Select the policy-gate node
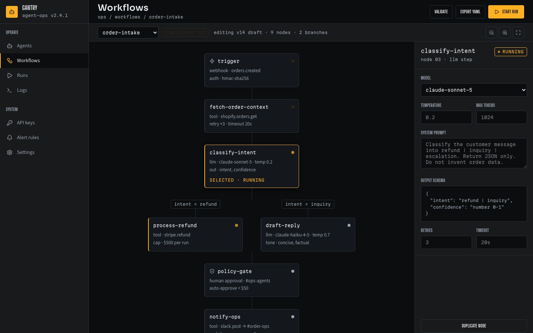533x333 pixels. coord(252,280)
